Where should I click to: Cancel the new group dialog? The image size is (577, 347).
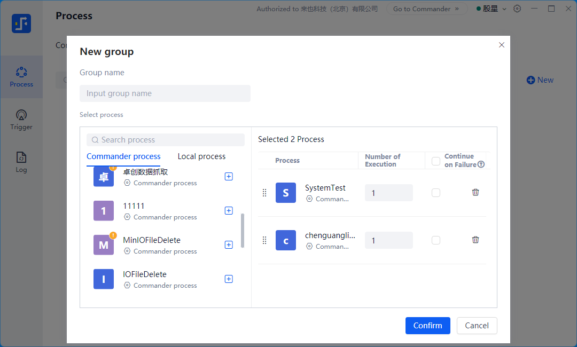(477, 326)
